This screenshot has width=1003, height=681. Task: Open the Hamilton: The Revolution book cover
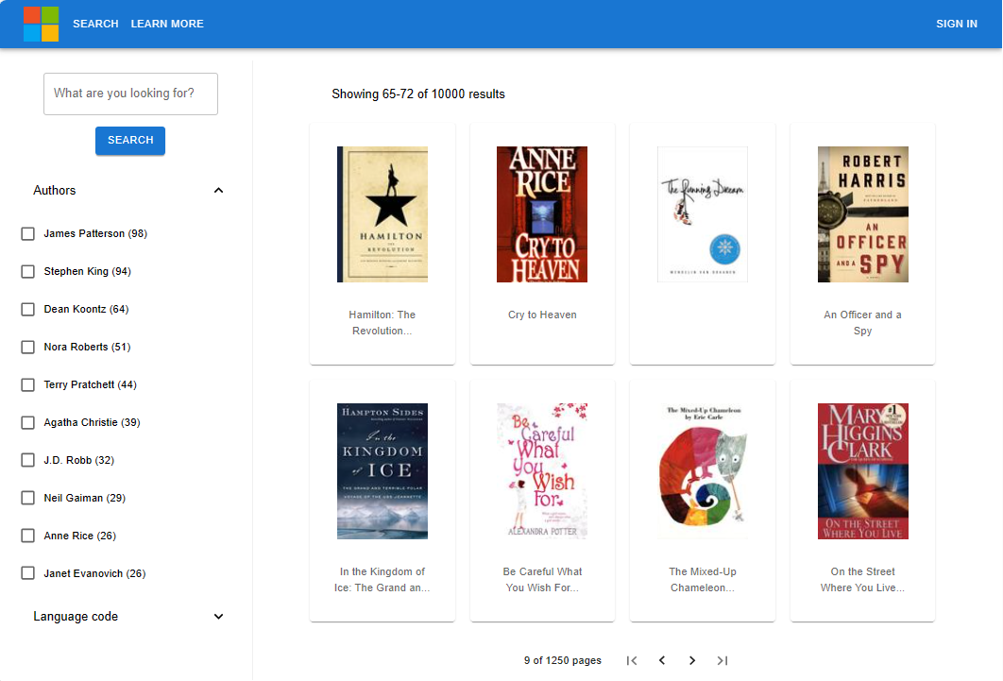click(x=382, y=214)
